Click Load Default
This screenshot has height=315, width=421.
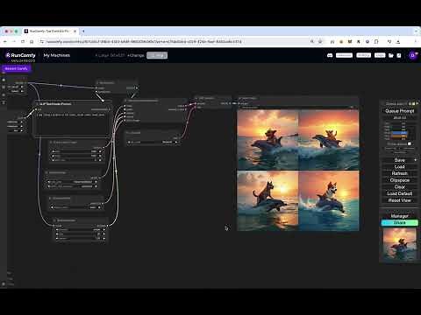click(399, 193)
